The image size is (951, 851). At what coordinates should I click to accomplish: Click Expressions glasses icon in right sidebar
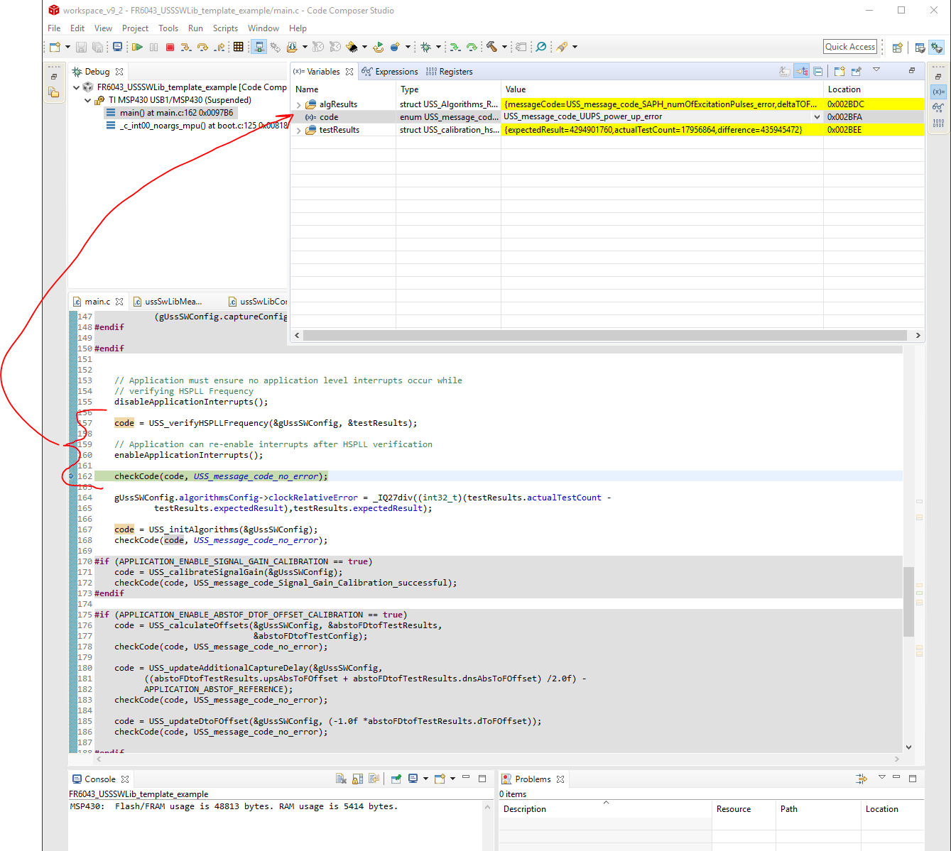tap(938, 108)
